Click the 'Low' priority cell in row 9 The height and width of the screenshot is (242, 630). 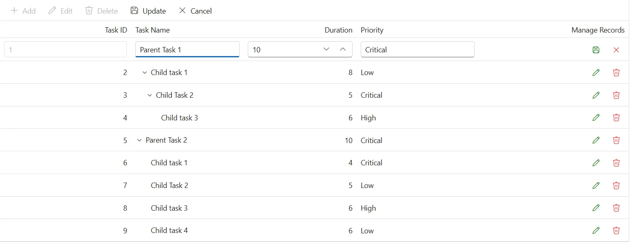(x=367, y=231)
